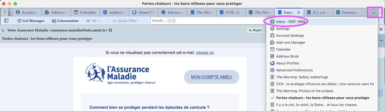Choose About Profiles from tab list menu
The width and height of the screenshot is (385, 111).
pyautogui.click(x=322, y=63)
